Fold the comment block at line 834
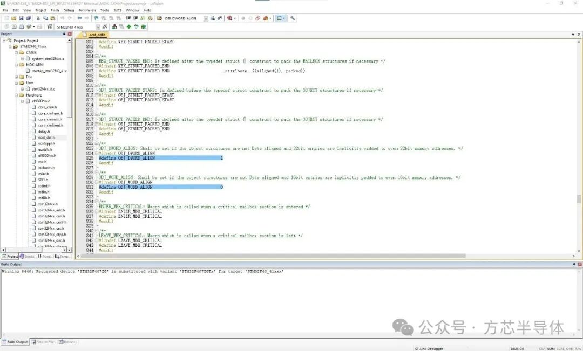This screenshot has height=351, width=583. click(x=97, y=202)
